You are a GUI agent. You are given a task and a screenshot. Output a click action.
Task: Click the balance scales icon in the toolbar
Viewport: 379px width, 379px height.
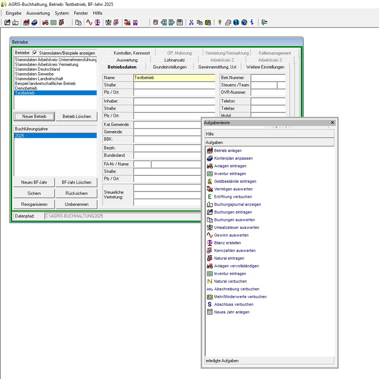click(x=97, y=22)
